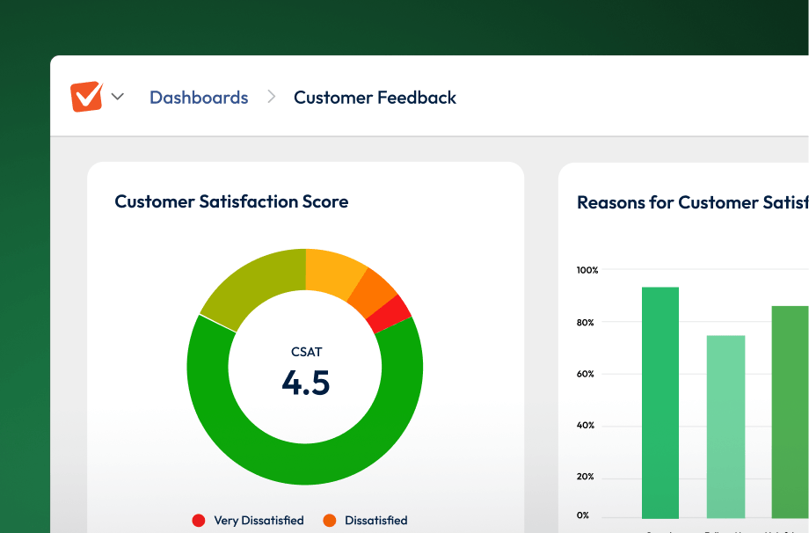Click the breadcrumb separator arrow
This screenshot has width=809, height=533.
[272, 97]
